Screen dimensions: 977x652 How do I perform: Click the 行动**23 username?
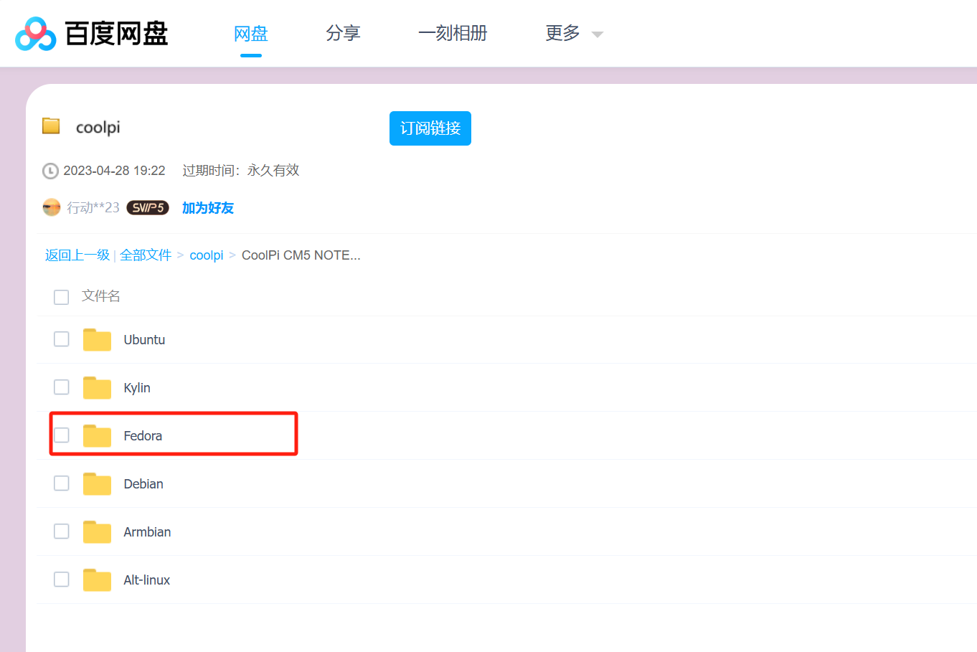[x=93, y=208]
